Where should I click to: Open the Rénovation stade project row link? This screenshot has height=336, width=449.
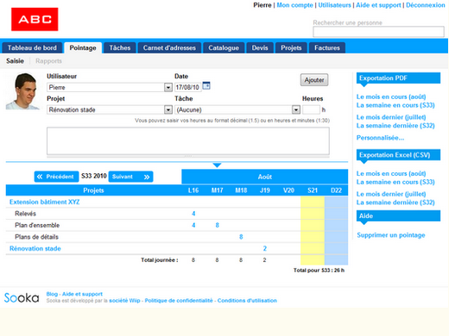click(x=35, y=248)
